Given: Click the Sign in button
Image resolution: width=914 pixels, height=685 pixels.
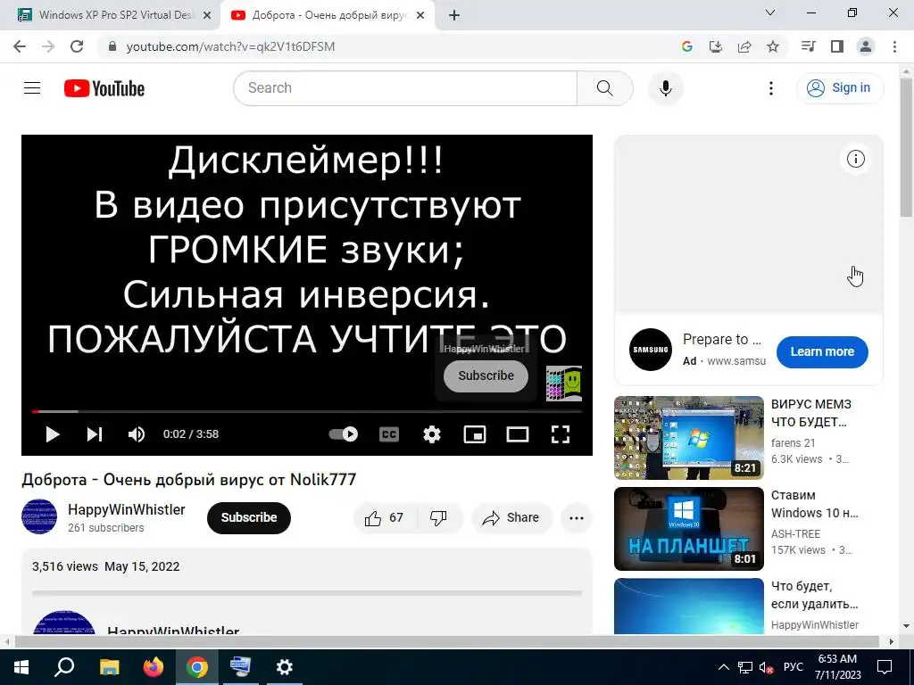Looking at the screenshot, I should [840, 88].
